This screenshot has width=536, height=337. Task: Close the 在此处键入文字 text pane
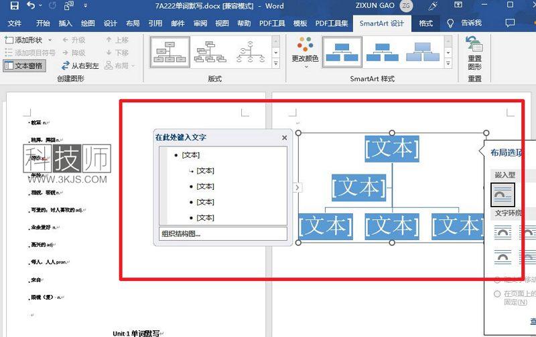(x=284, y=138)
